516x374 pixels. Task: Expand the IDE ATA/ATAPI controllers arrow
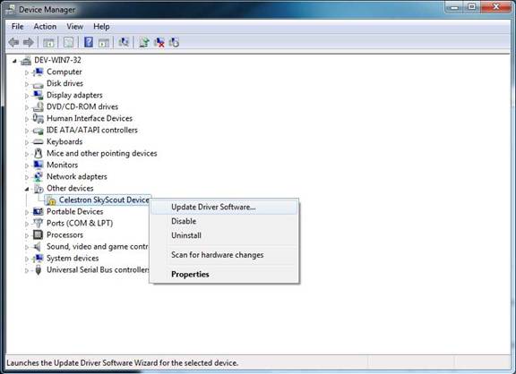[x=27, y=131]
